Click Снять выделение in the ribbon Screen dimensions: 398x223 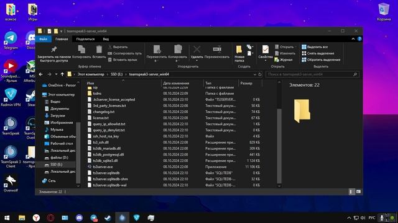(318, 53)
